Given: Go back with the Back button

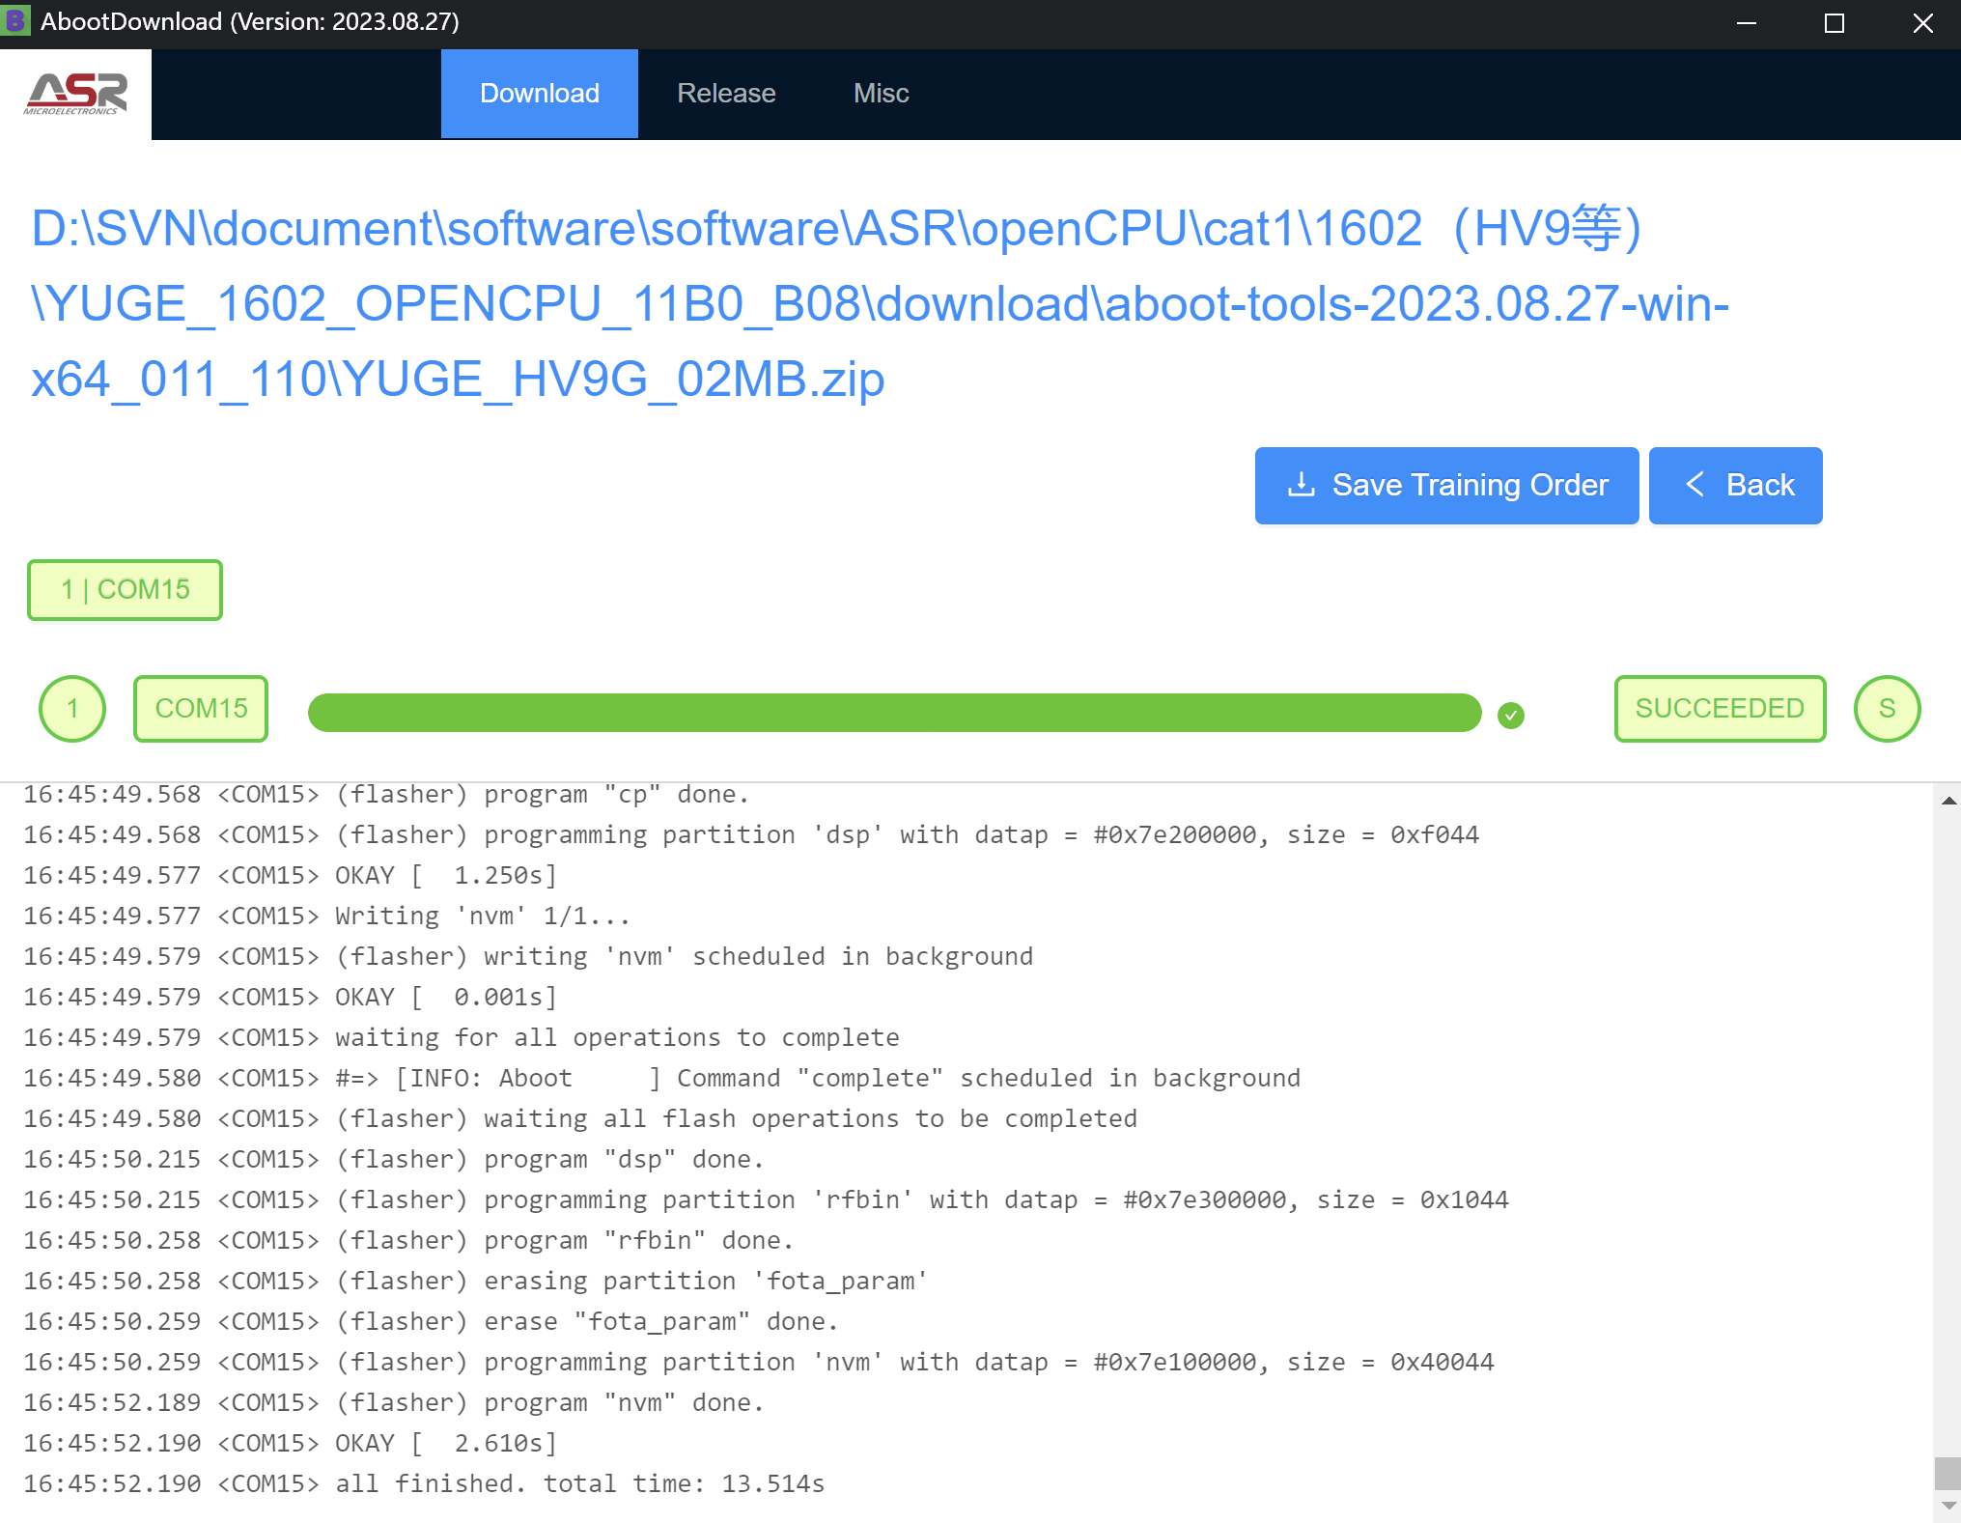Looking at the screenshot, I should click(1735, 486).
